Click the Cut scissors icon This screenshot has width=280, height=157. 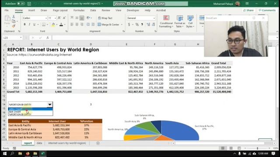click(x=14, y=17)
